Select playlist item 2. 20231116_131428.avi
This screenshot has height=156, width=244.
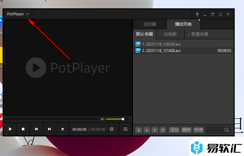183,51
